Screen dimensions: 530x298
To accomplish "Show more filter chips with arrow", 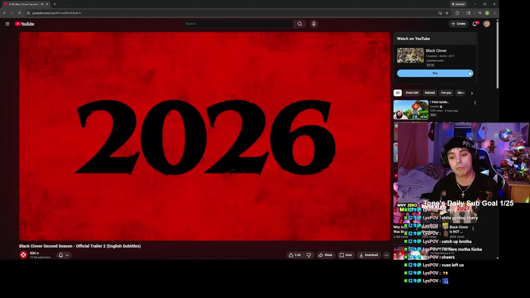I will click(472, 93).
